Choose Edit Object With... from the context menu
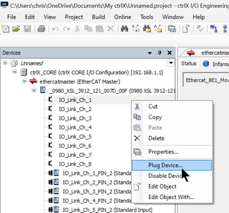The image size is (229, 213). pyautogui.click(x=172, y=197)
